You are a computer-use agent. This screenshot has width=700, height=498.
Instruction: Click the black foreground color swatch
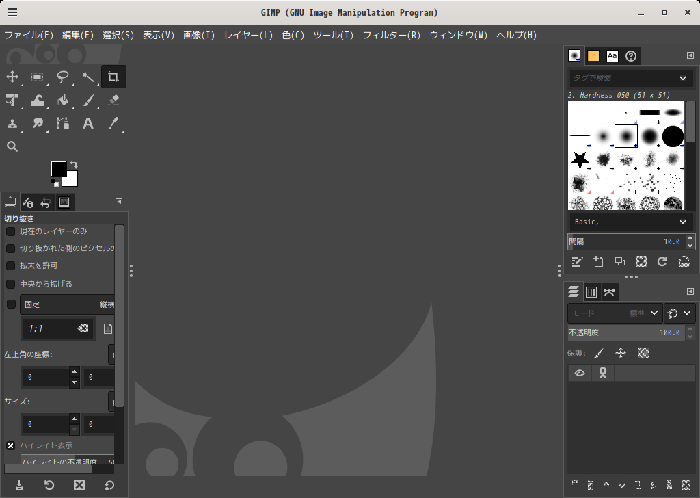pos(58,168)
